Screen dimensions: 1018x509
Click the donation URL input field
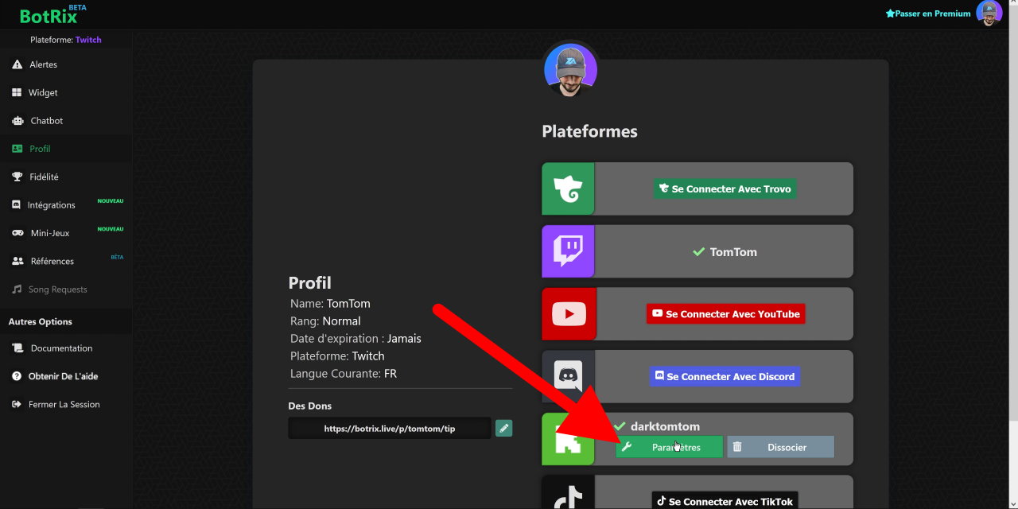pyautogui.click(x=389, y=428)
